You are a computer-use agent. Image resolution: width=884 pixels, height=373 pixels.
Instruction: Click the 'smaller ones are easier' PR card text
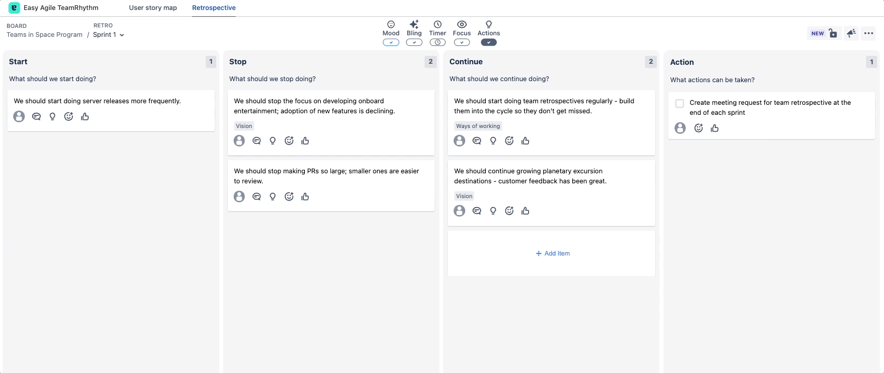326,176
